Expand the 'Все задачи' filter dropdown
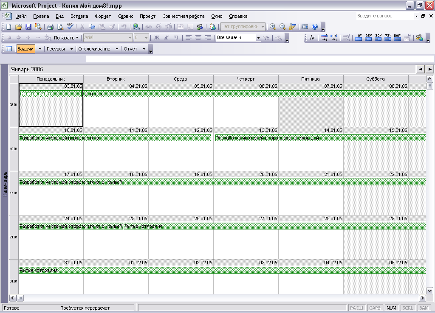This screenshot has width=435, height=313. point(258,38)
